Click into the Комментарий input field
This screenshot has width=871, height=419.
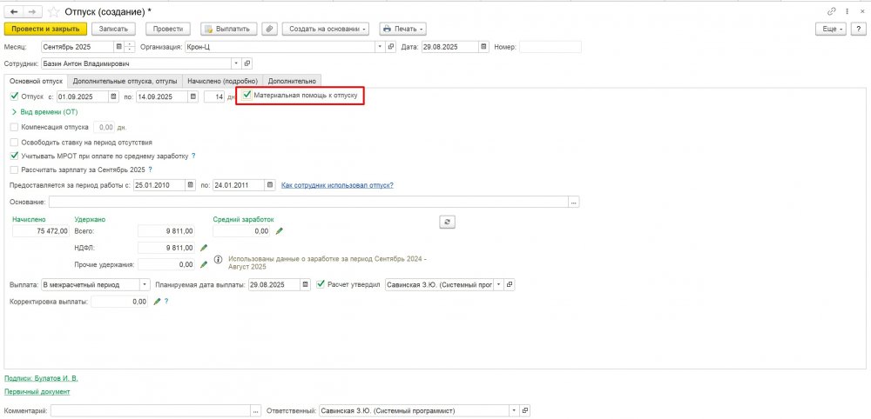[150, 410]
